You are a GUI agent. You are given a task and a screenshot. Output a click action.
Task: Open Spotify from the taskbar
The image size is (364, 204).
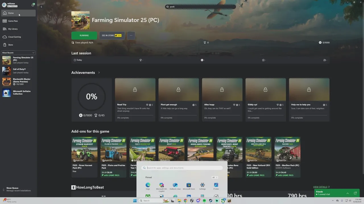point(204,201)
